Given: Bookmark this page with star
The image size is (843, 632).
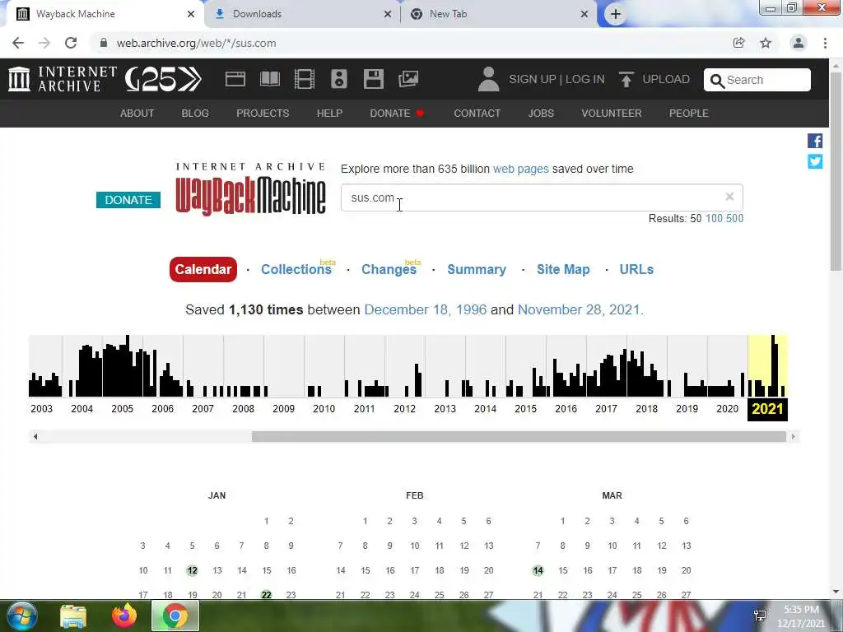Looking at the screenshot, I should pyautogui.click(x=766, y=43).
